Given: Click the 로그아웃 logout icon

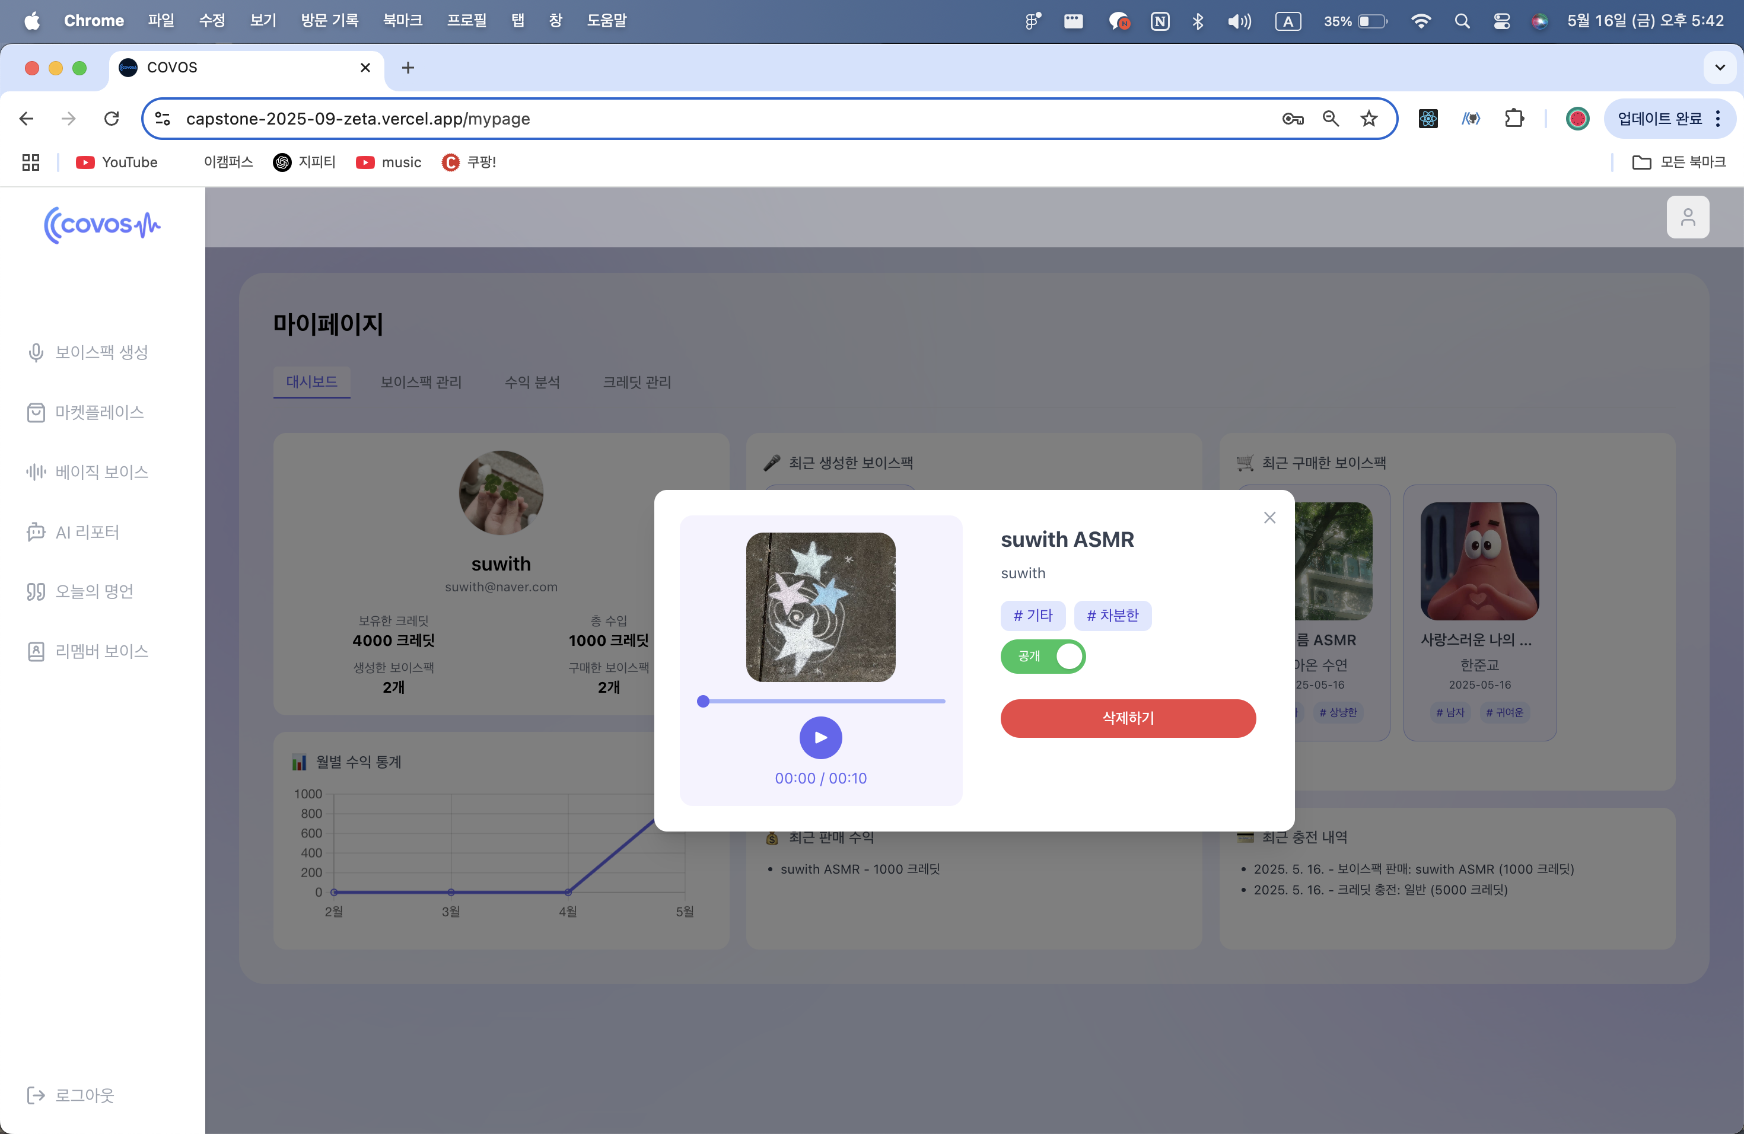Looking at the screenshot, I should click(x=35, y=1094).
